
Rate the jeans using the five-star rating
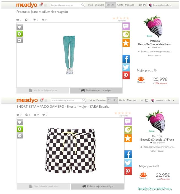coord(121,18)
